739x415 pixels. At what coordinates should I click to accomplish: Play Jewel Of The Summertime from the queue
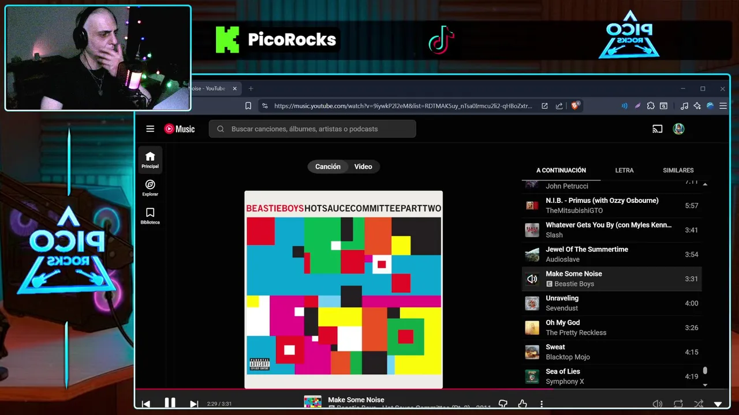click(x=611, y=254)
